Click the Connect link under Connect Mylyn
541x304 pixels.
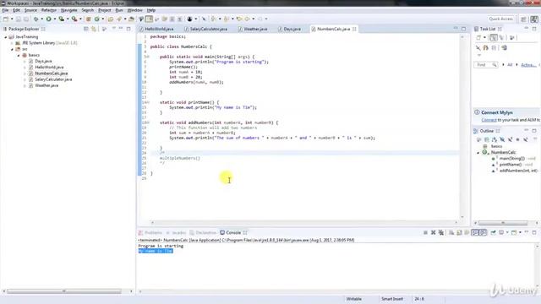[489, 120]
